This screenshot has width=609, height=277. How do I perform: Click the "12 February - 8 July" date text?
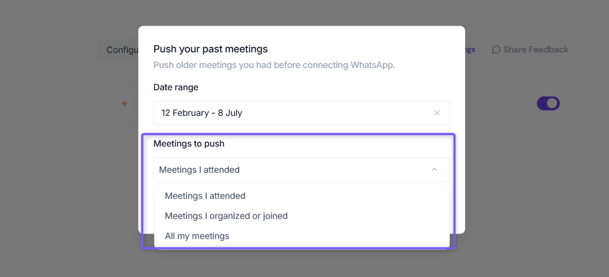click(x=202, y=113)
